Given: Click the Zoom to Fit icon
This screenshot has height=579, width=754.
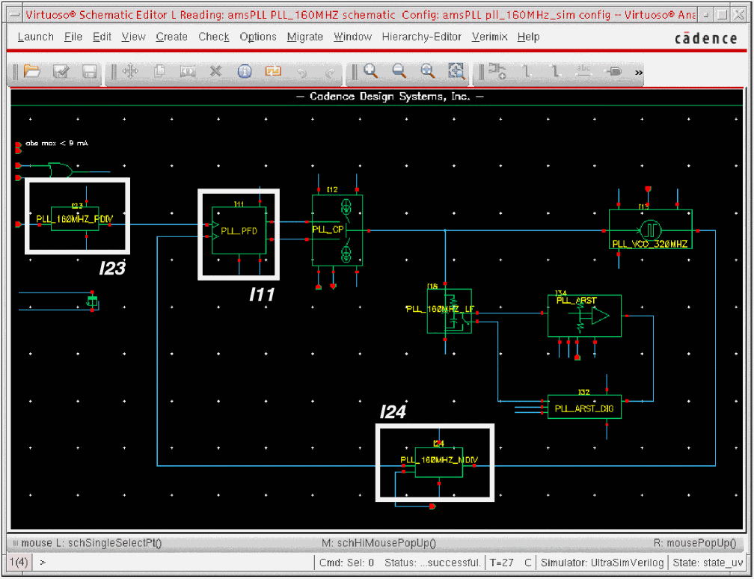Looking at the screenshot, I should [x=456, y=71].
